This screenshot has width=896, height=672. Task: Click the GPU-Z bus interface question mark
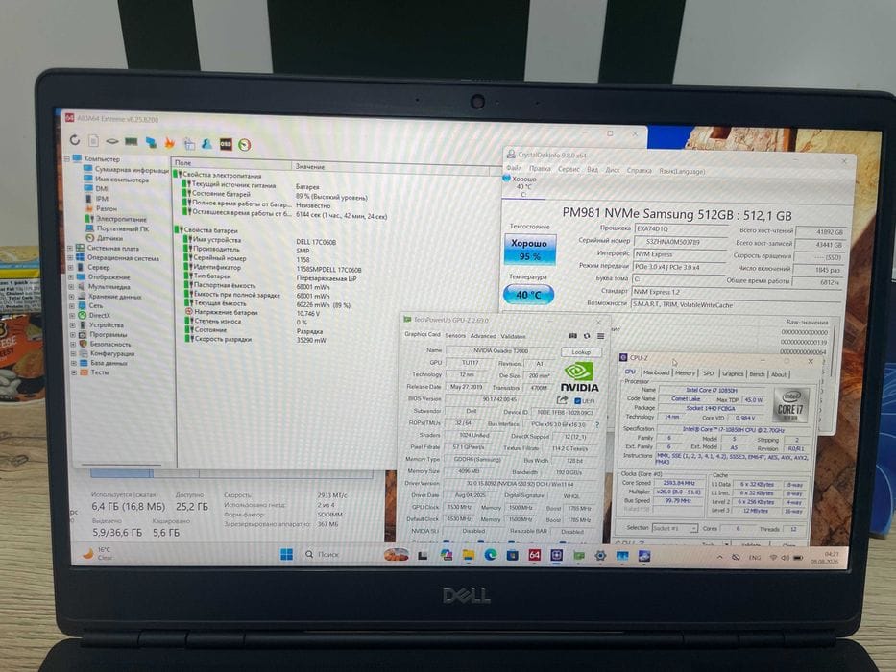click(x=597, y=425)
